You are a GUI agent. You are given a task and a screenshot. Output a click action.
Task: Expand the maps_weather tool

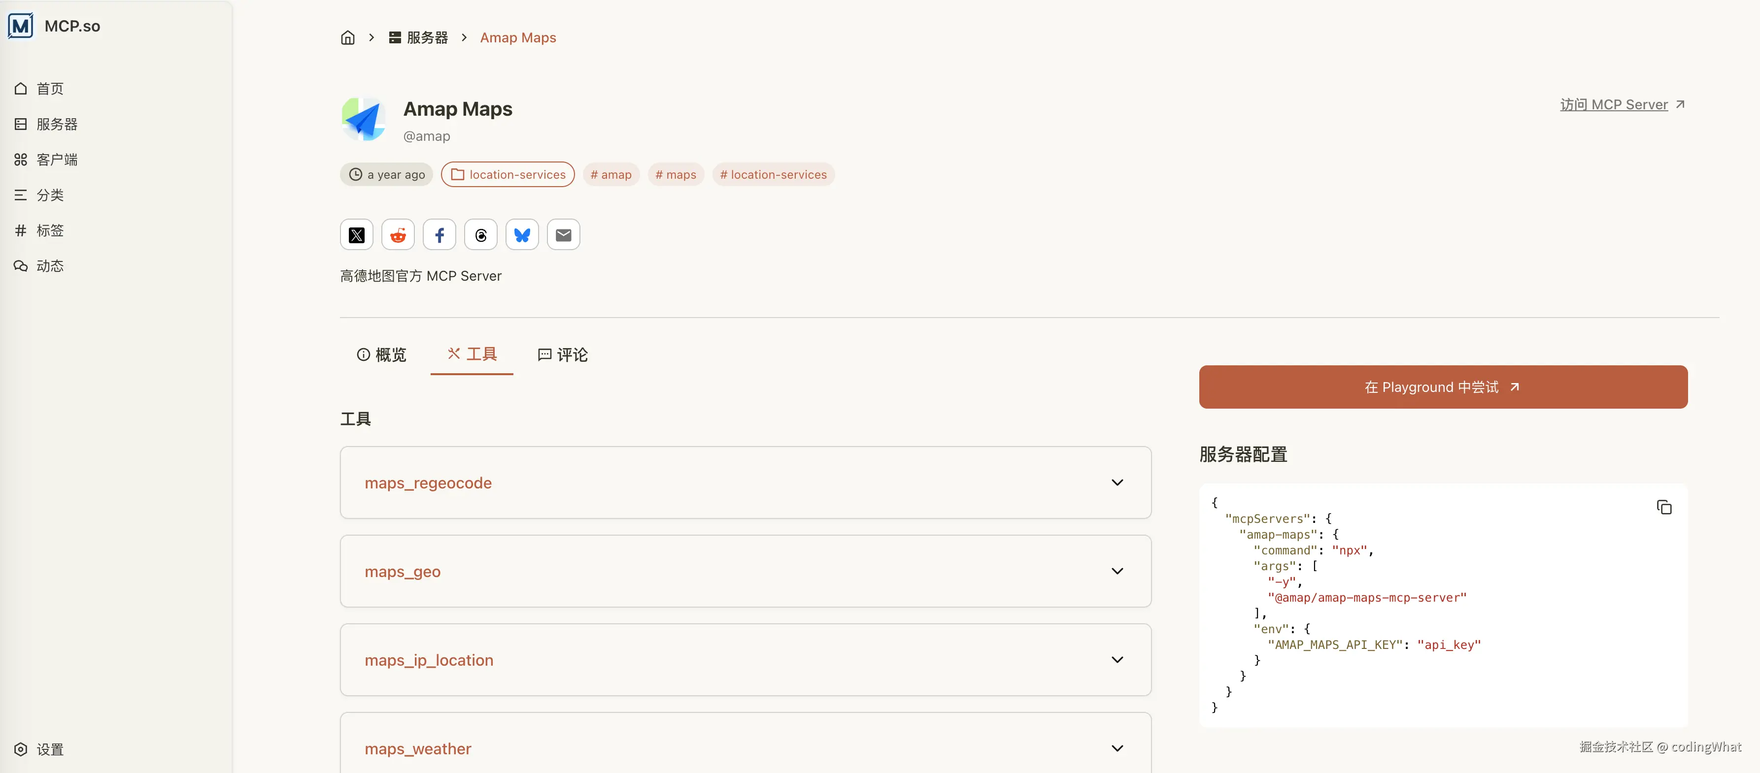point(1117,748)
